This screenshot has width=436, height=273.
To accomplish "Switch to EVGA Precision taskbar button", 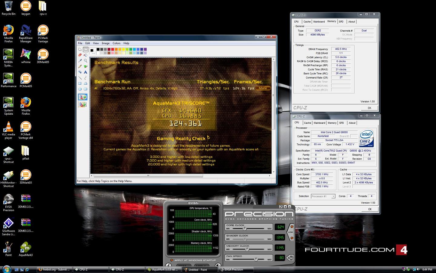I will pos(236,269).
